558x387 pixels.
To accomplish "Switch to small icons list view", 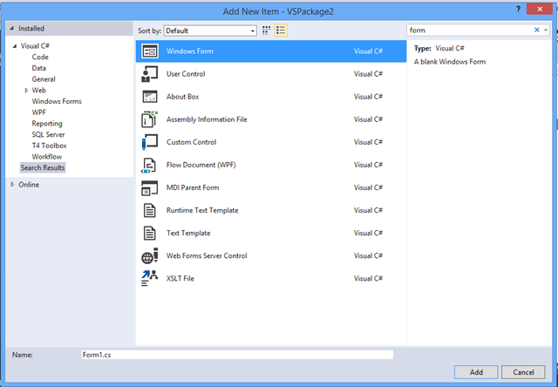I will [x=281, y=31].
